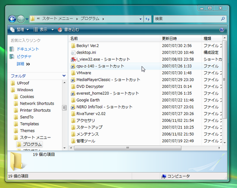Click the large folder icon in details pane
This screenshot has height=188, width=237.
coord(17,161)
